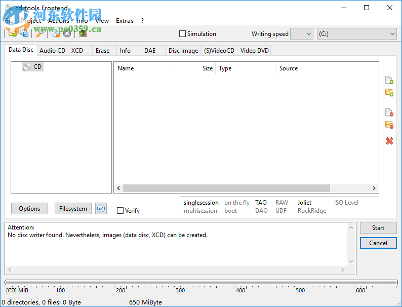Click the Joliet filesystem label
Screen dimensions: 402x307
(304, 203)
